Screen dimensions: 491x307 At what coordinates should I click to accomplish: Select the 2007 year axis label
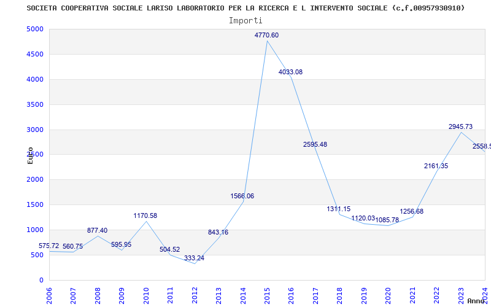[x=73, y=295]
